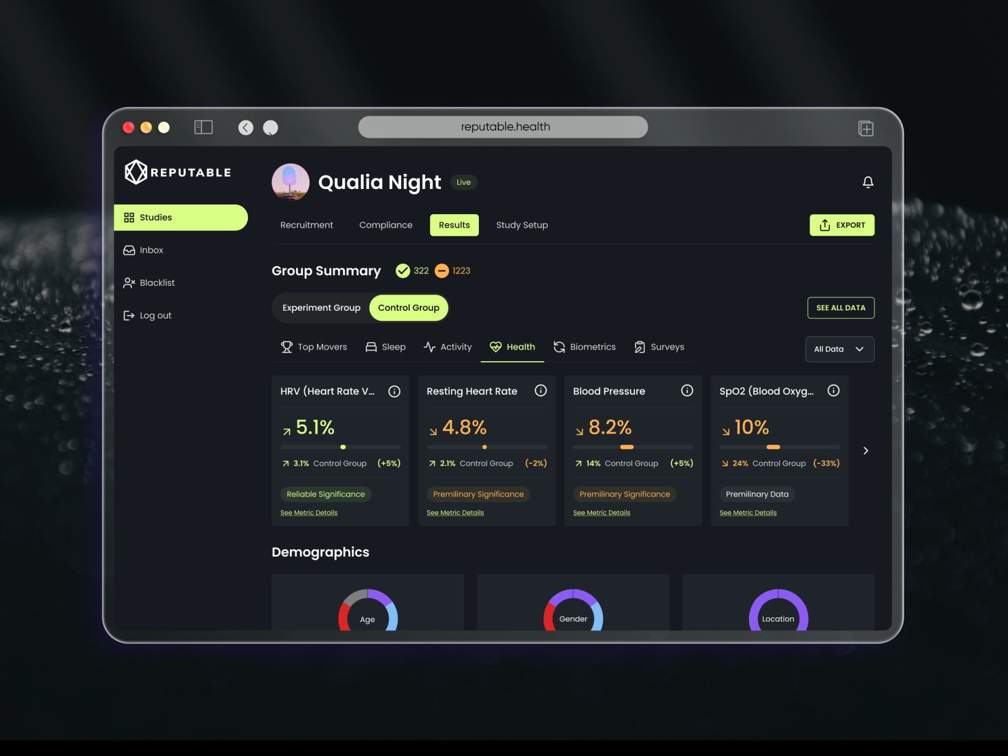The height and width of the screenshot is (756, 1008).
Task: Click HRV progress bar indicator
Action: pos(343,447)
